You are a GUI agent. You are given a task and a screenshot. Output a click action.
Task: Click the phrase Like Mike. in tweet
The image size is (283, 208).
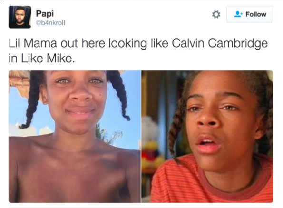click(48, 59)
